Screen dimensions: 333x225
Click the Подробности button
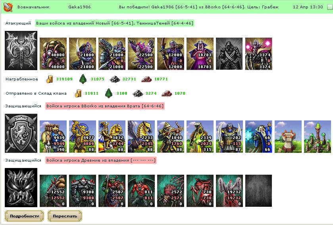24,216
